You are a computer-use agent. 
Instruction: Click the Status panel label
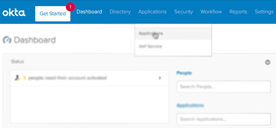tap(17, 61)
